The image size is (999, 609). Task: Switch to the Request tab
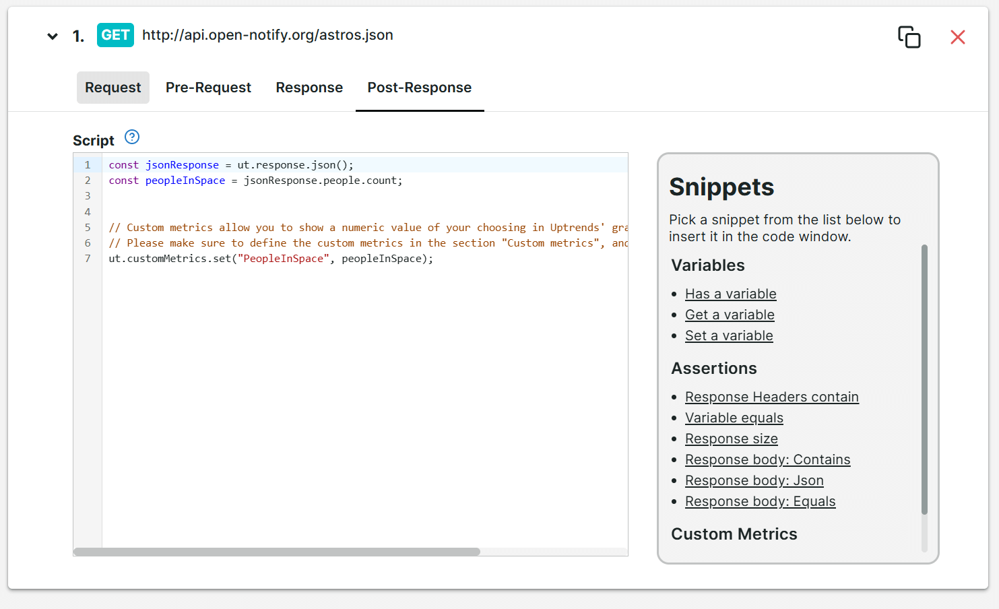click(113, 88)
